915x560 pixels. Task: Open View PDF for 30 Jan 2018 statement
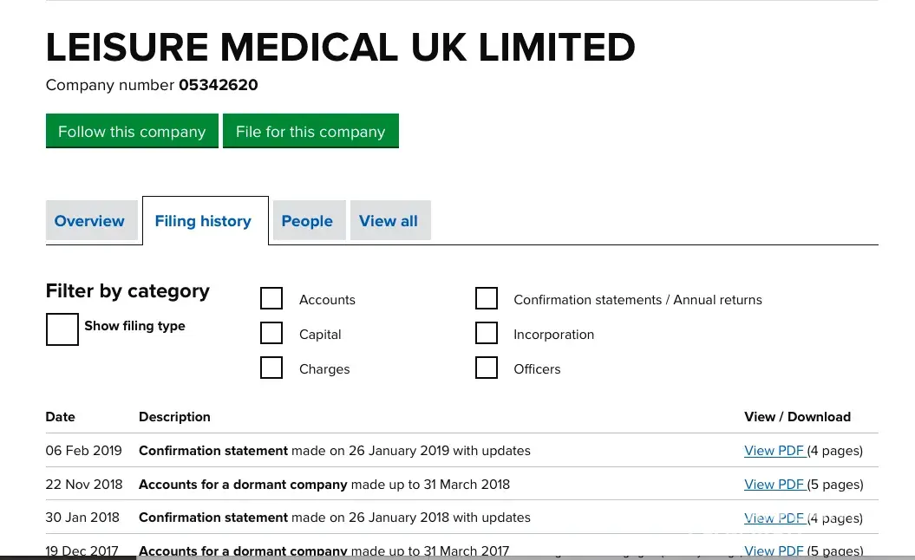pos(774,518)
